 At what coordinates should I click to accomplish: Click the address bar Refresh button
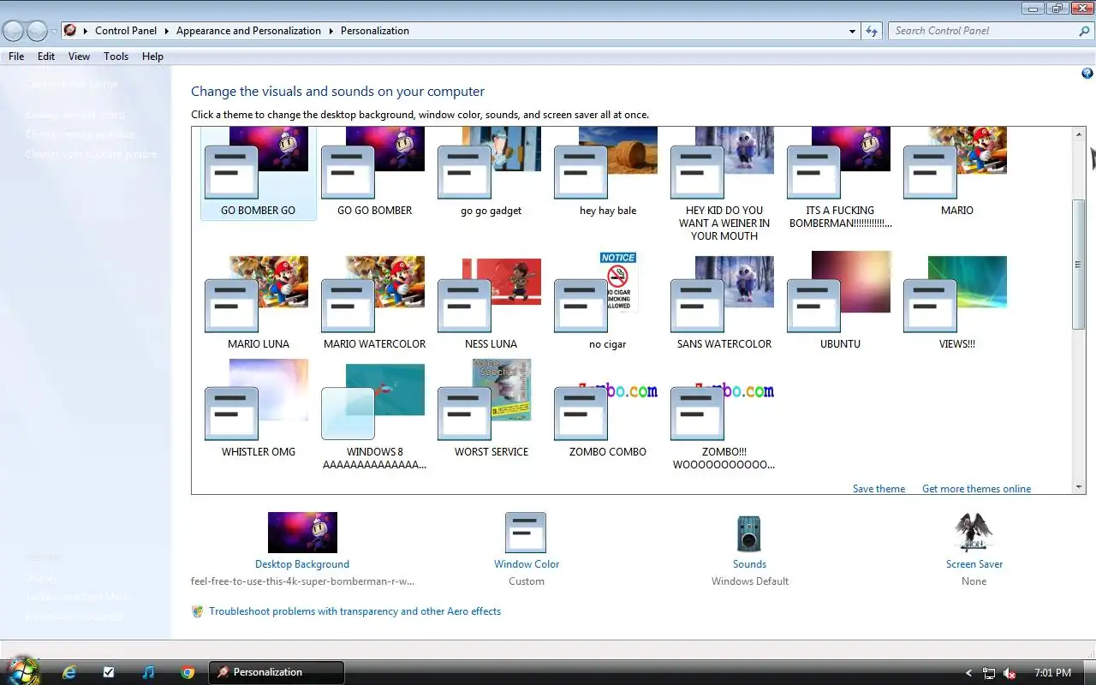(x=872, y=31)
